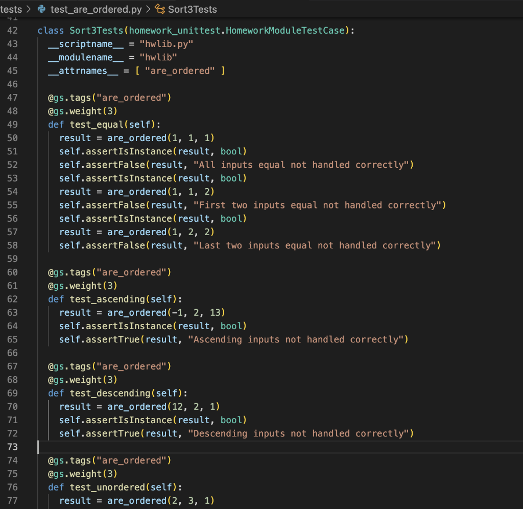Screen dimensions: 523x509
Task: Click the "hwlib" string on line 44
Action: tap(158, 57)
